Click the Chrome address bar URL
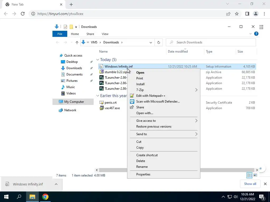The image size is (270, 202). [60, 14]
